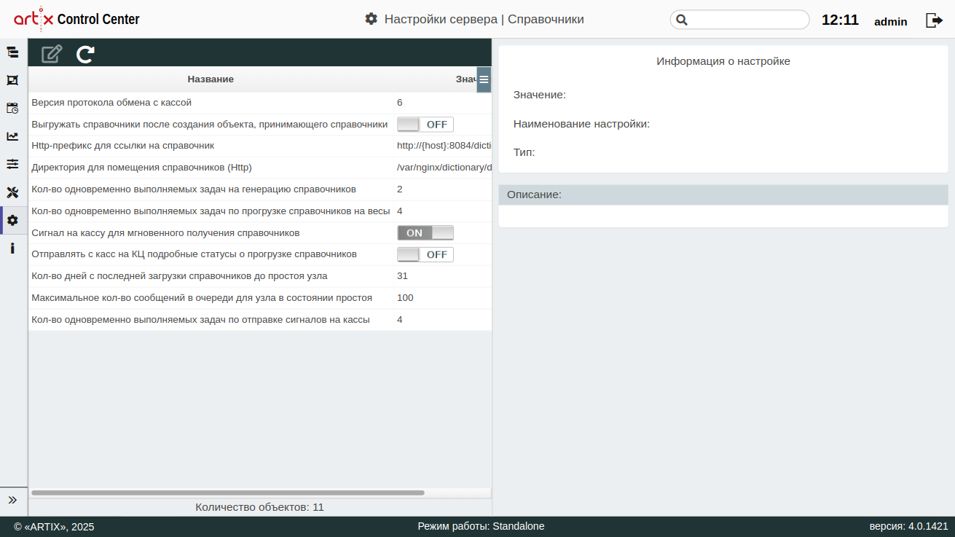955x537 pixels.
Task: Click the logout icon next to admin
Action: coord(934,20)
